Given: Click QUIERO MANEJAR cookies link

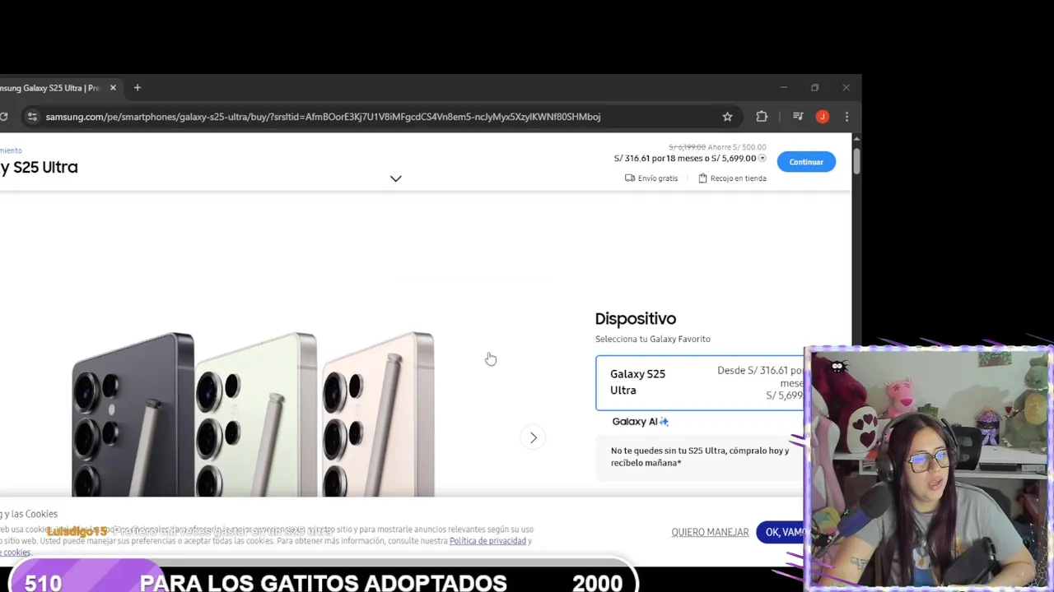Looking at the screenshot, I should 710,532.
